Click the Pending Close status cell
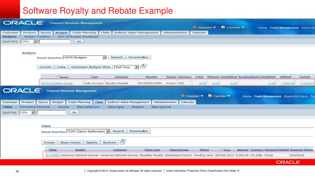The image size is (315, 177). (x=204, y=155)
